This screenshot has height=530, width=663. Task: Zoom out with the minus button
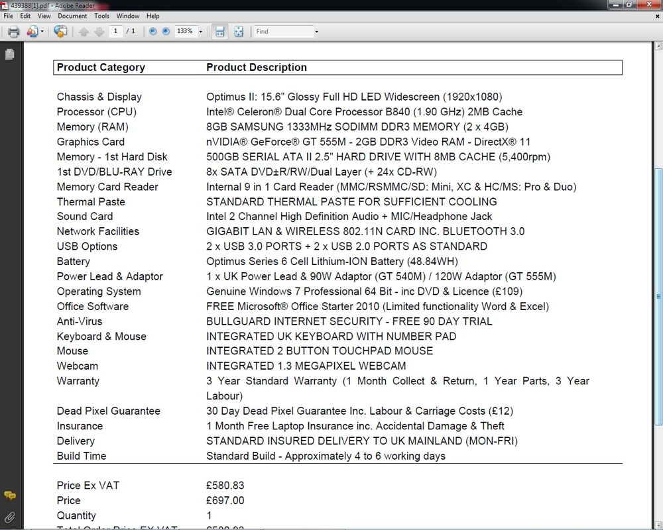coord(153,31)
